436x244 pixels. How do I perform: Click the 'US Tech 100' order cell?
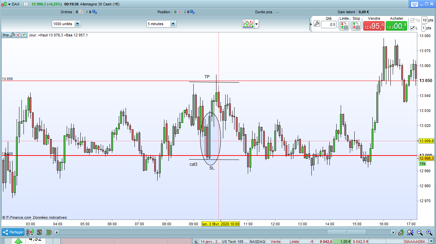coord(235,242)
